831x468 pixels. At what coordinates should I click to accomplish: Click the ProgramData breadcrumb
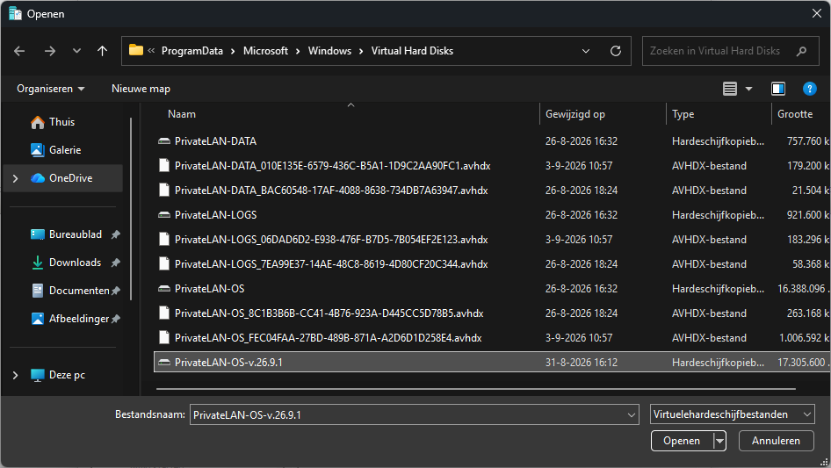[x=191, y=51]
